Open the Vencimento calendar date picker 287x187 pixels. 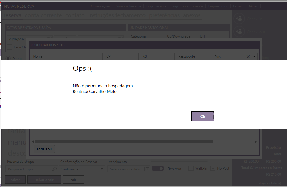[146, 169]
